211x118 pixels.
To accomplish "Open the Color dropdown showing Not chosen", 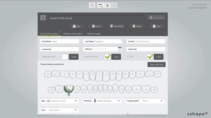I will point(59,110).
